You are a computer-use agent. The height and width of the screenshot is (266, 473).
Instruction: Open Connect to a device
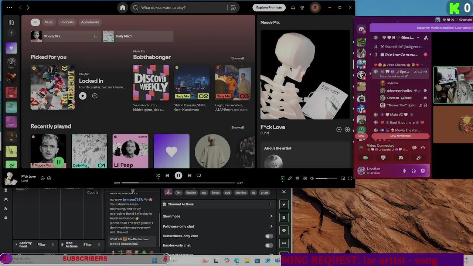(x=304, y=178)
